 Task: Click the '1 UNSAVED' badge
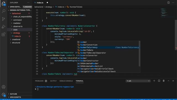pos(27,7)
